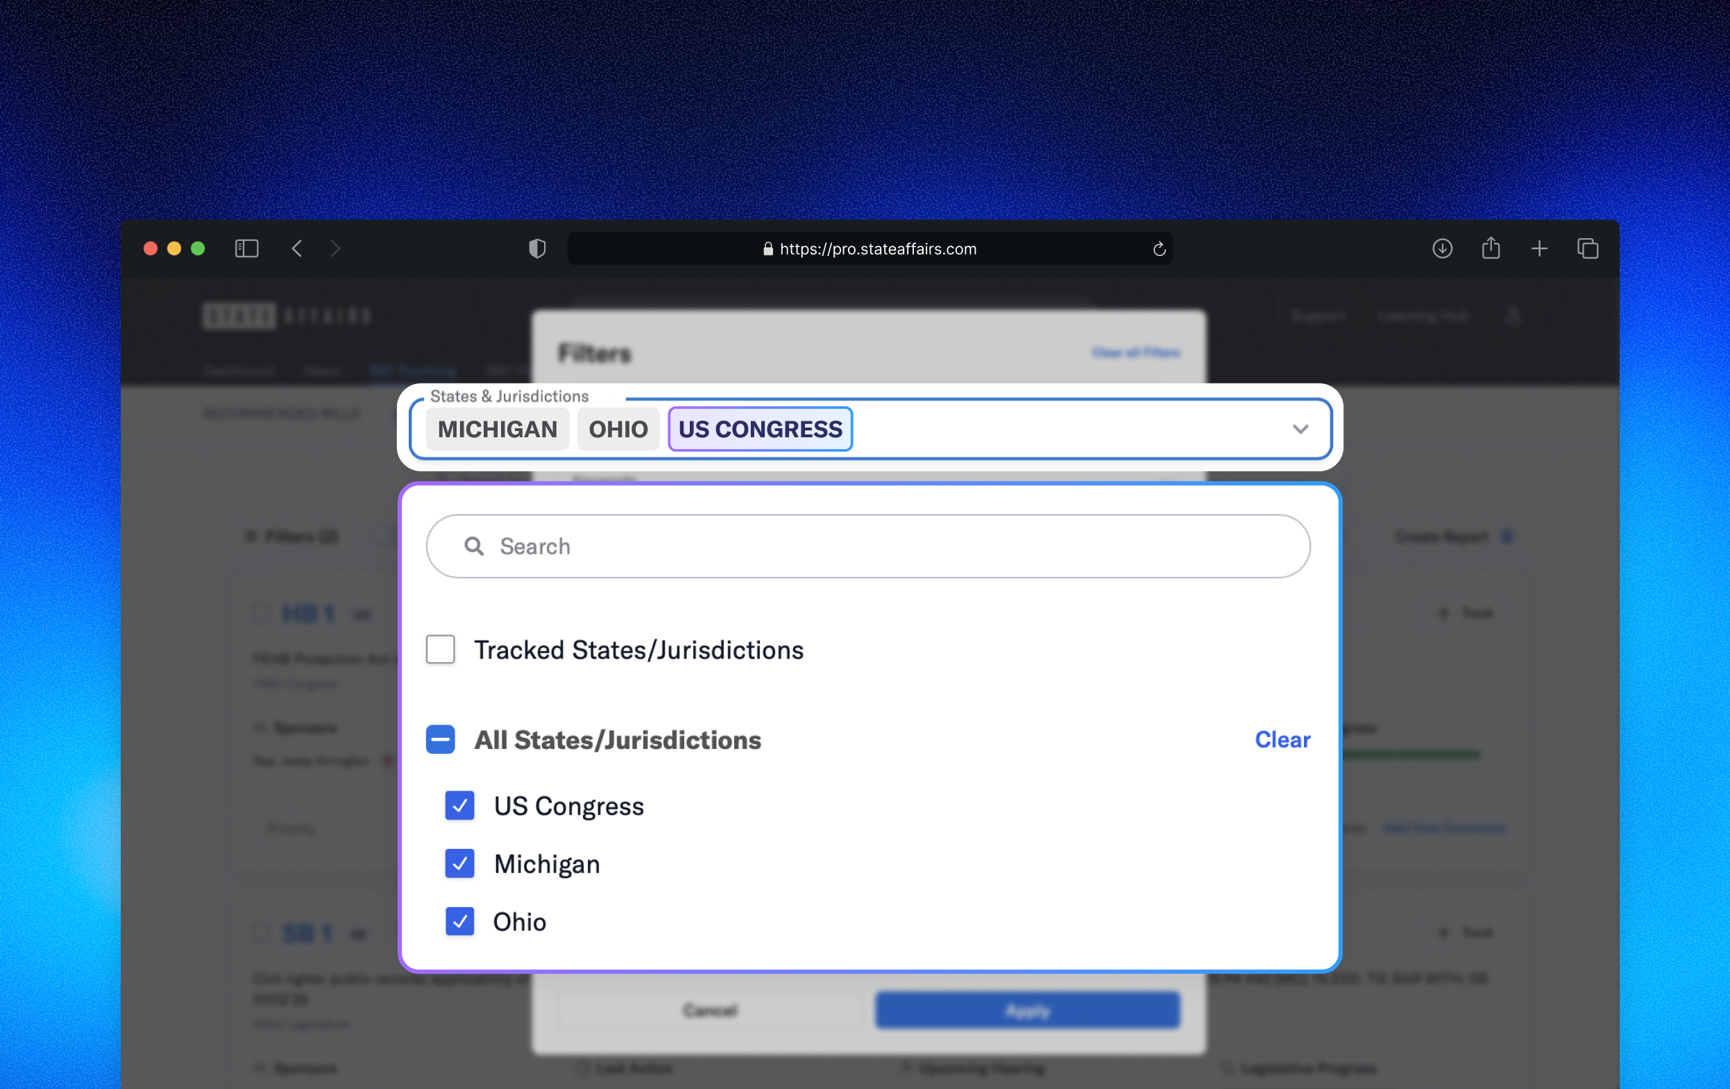The width and height of the screenshot is (1730, 1089).
Task: Uncheck the US Congress checkbox
Action: 460,805
